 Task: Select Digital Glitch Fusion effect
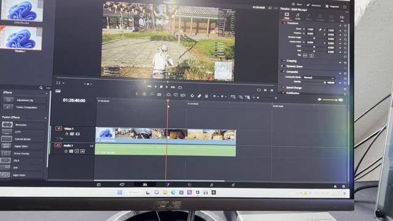click(x=23, y=146)
